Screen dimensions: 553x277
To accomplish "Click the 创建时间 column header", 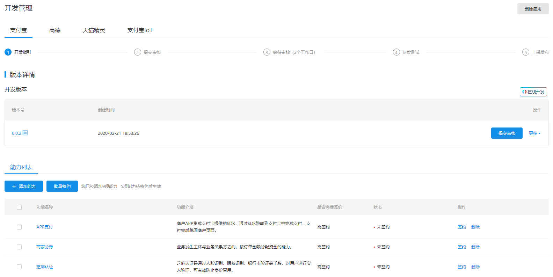I will coord(106,110).
